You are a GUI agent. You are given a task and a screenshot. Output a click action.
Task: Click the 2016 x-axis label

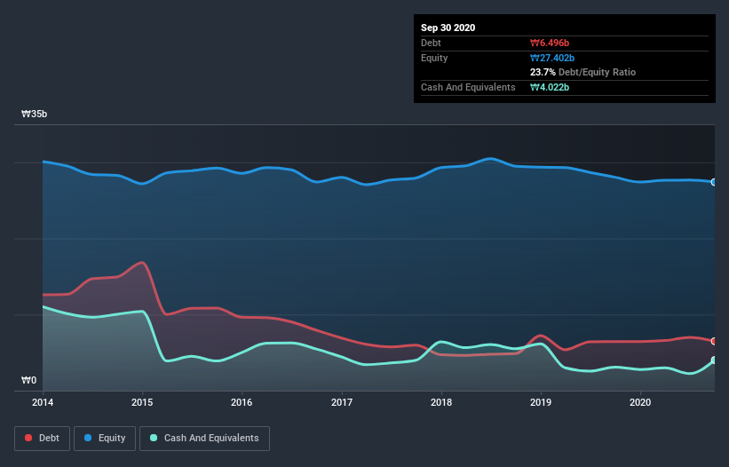click(242, 402)
